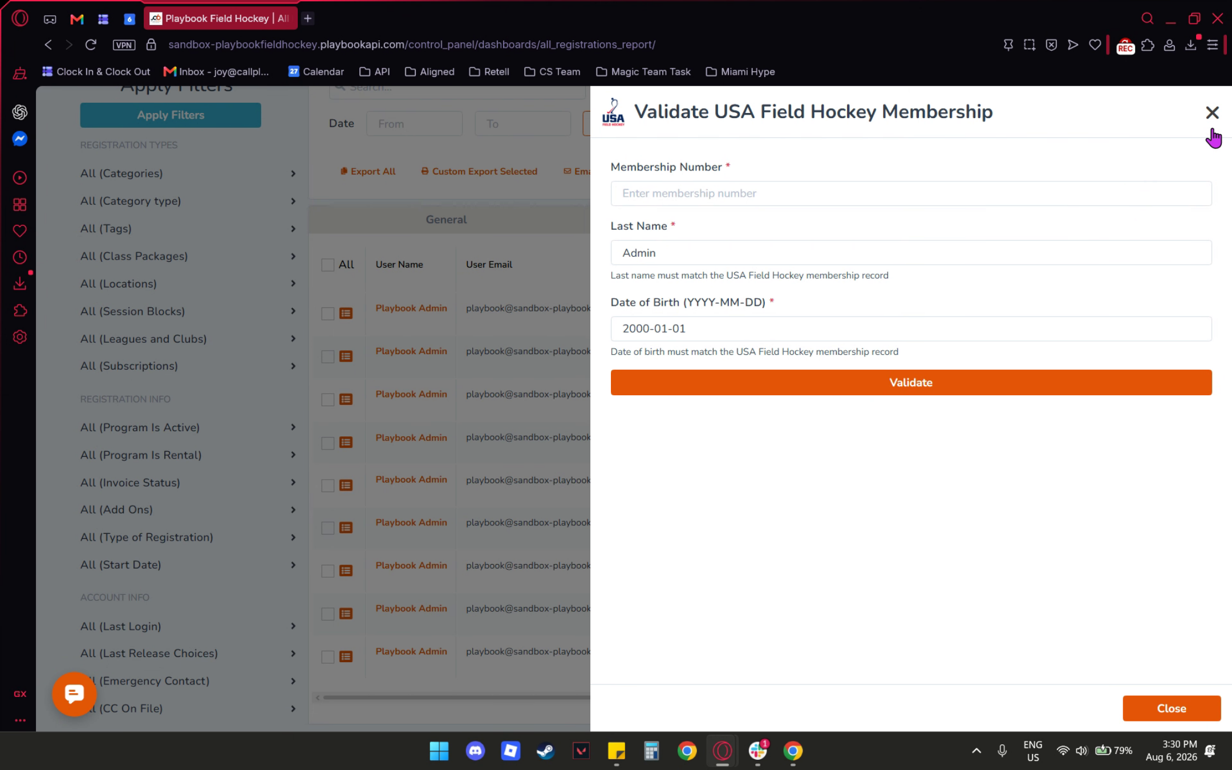1232x770 pixels.
Task: Click the Apply Filters button
Action: 171,115
